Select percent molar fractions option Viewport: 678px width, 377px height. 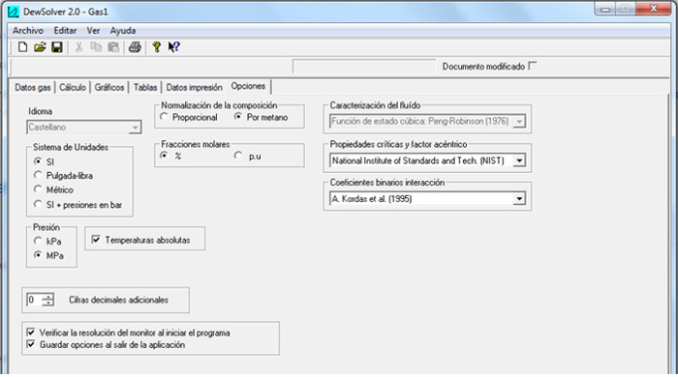point(164,156)
